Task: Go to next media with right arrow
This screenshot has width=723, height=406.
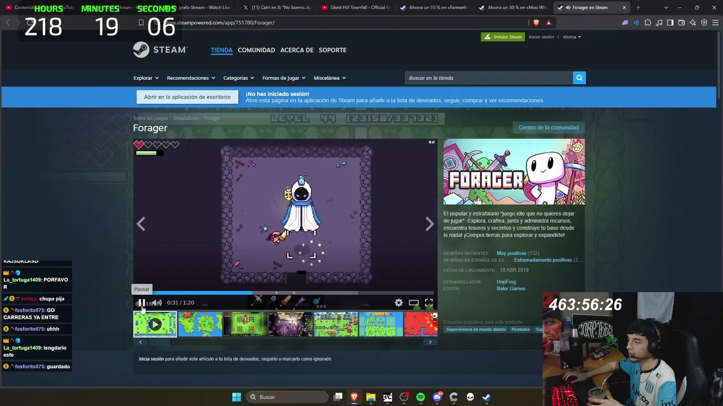Action: [430, 224]
